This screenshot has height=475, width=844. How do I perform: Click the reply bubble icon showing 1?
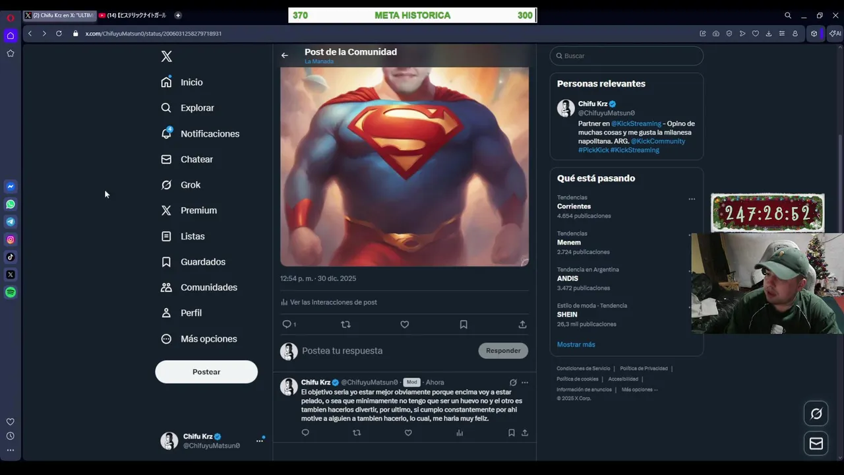[289, 325]
